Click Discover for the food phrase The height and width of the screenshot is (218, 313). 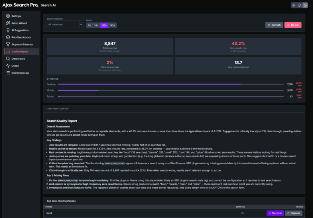pyautogui.click(x=275, y=213)
